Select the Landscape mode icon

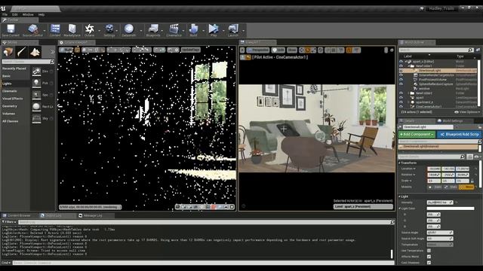35,52
